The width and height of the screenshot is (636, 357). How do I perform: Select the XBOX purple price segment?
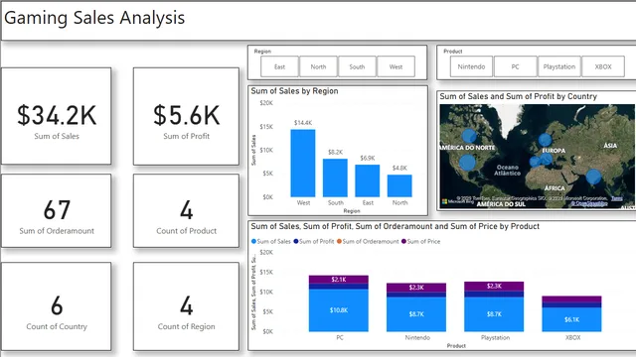point(572,299)
